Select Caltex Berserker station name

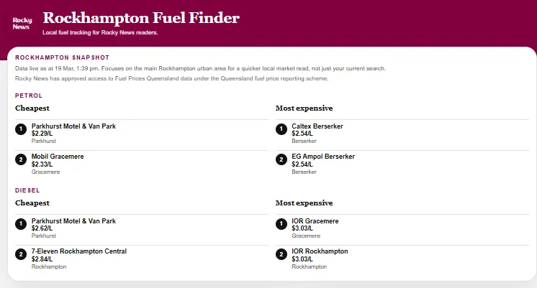click(x=317, y=126)
